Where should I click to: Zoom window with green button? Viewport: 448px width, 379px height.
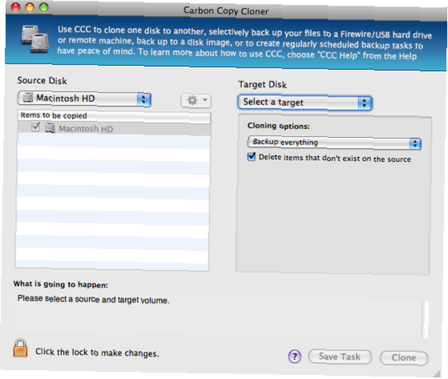(44, 7)
